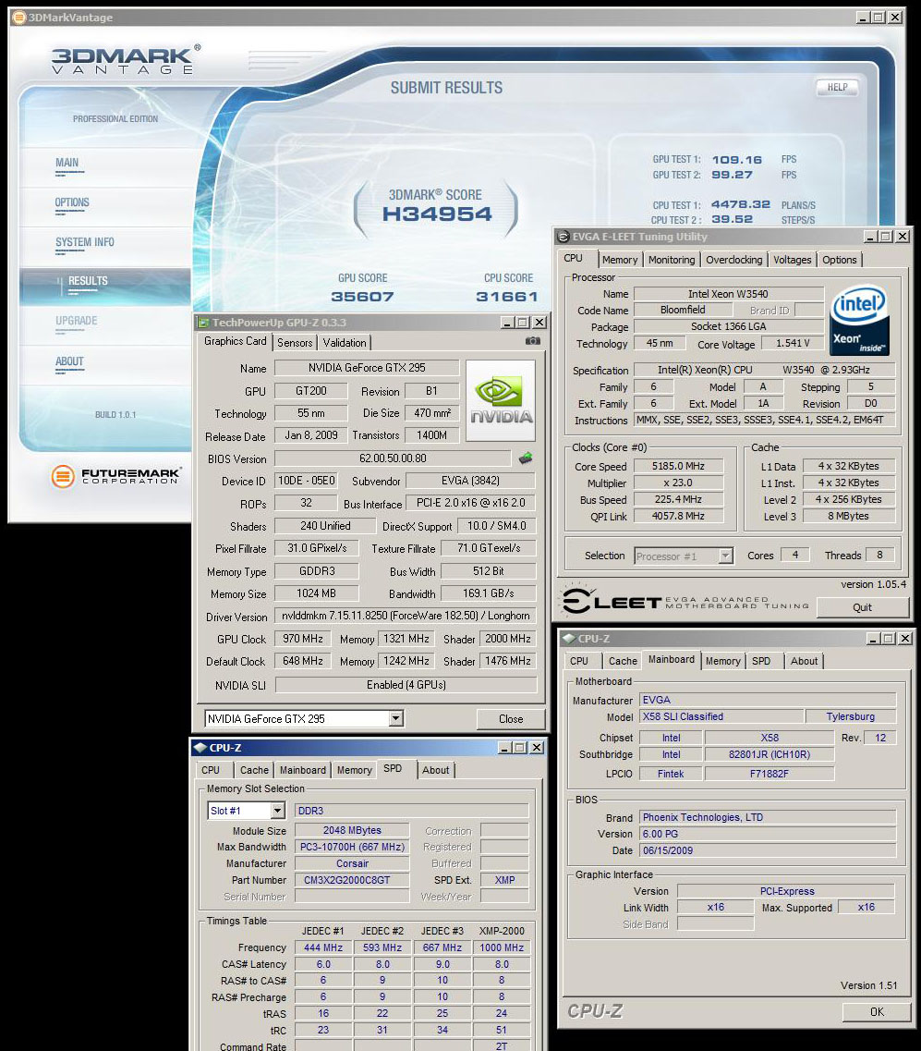Image resolution: width=921 pixels, height=1051 pixels.
Task: Open SYSTEM INFO in the 3DMark Vantage sidebar
Action: pyautogui.click(x=85, y=242)
